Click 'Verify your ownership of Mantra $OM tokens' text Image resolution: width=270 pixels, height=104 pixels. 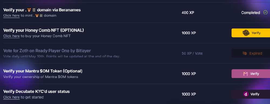(x=41, y=77)
